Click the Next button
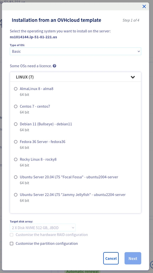The image size is (153, 273). pyautogui.click(x=133, y=258)
